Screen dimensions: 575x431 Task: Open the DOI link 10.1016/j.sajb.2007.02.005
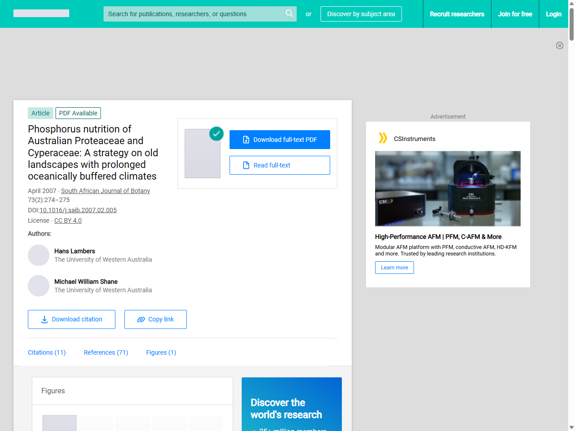pyautogui.click(x=78, y=210)
